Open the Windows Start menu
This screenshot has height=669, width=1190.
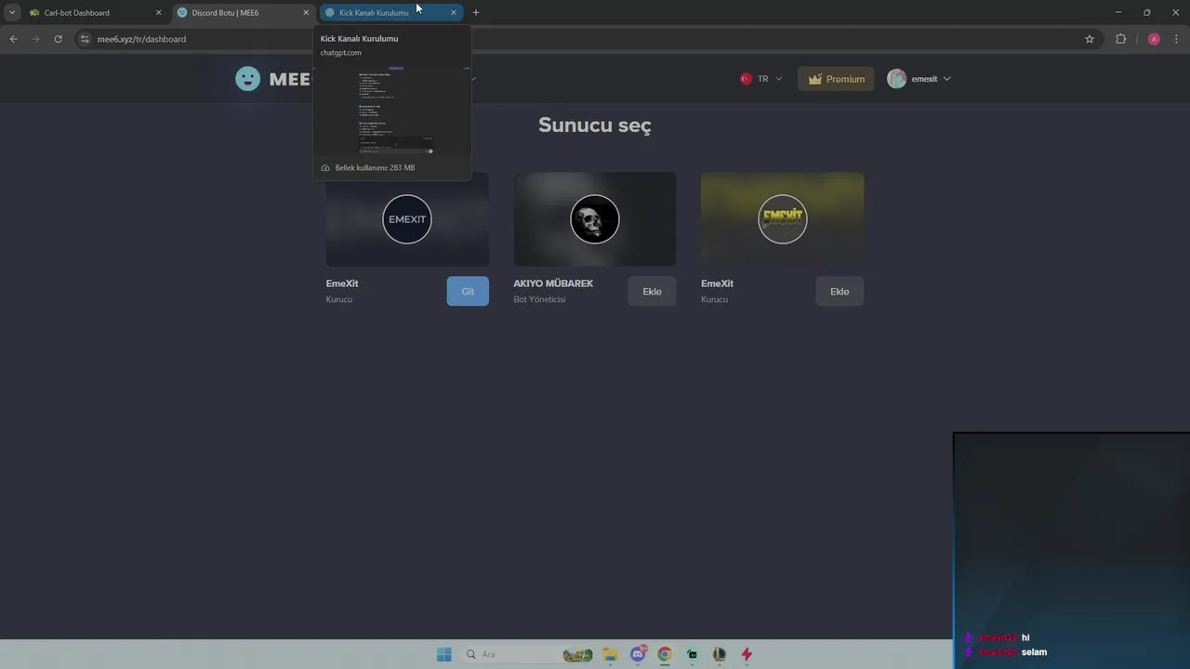[444, 654]
